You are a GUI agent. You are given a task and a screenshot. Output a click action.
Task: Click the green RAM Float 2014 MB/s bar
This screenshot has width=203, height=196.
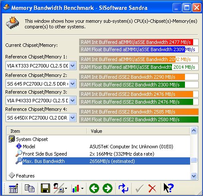click(x=138, y=67)
